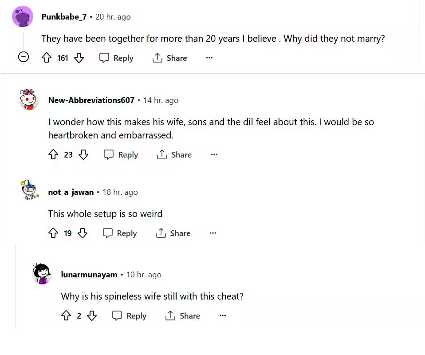Image resolution: width=425 pixels, height=355 pixels.
Task: Reply to lunarmunayam's comment
Action: [129, 316]
